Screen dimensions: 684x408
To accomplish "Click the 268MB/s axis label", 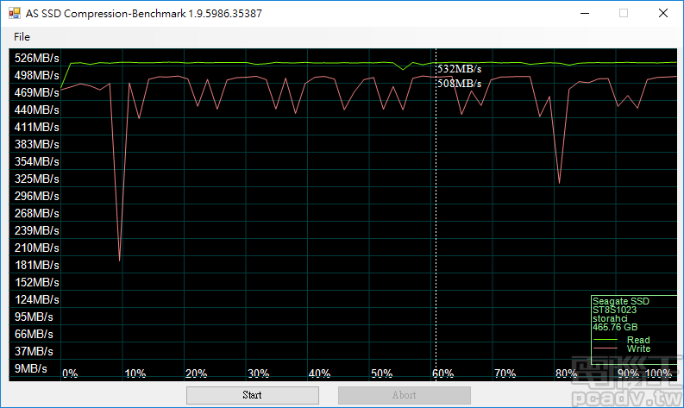I will pos(36,213).
